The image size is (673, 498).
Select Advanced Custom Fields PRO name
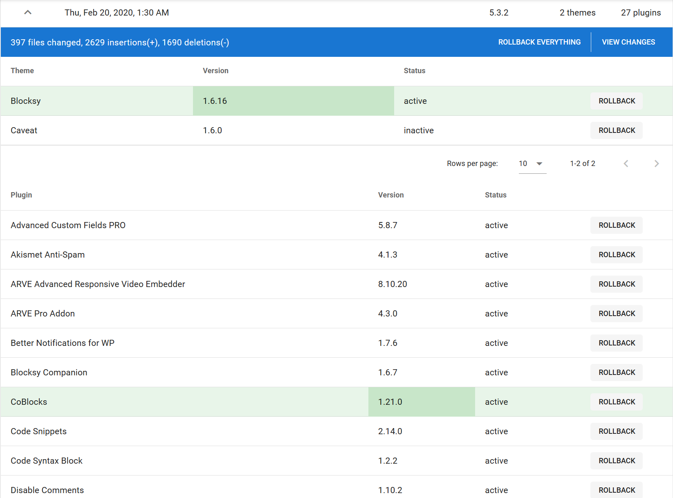point(68,225)
